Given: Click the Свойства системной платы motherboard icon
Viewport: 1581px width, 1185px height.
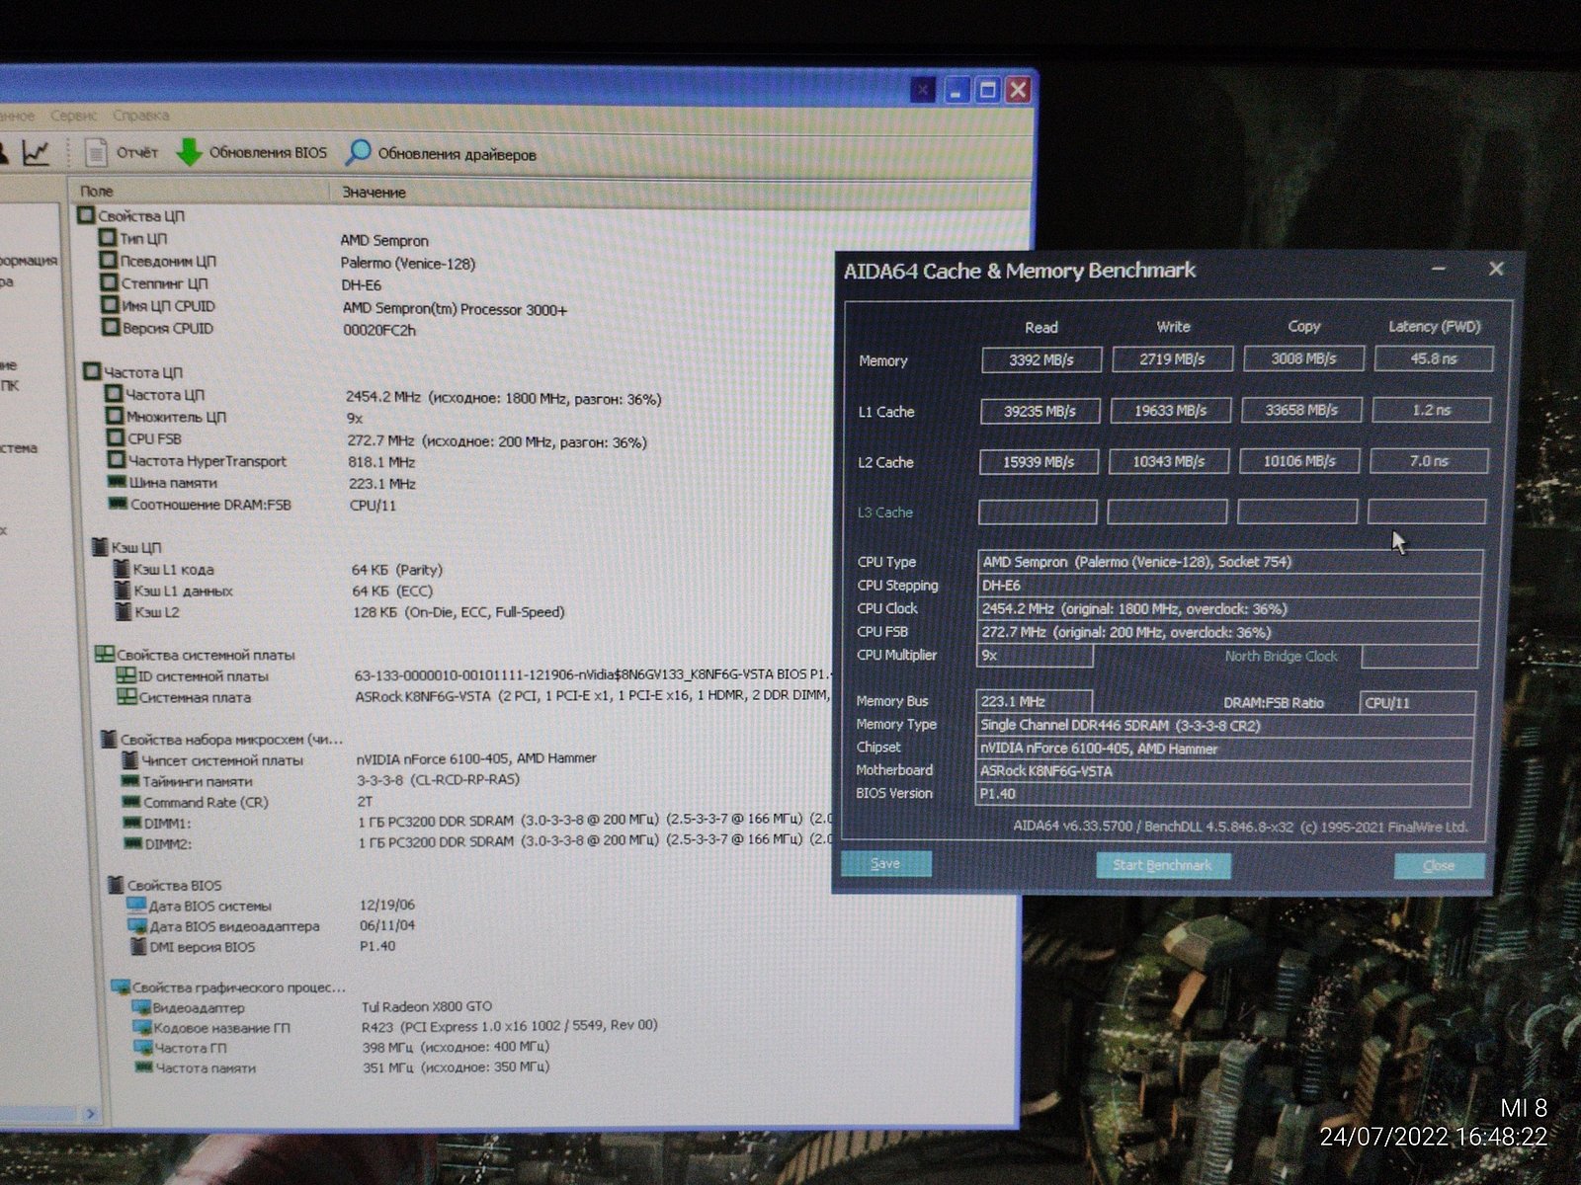Looking at the screenshot, I should 104,655.
